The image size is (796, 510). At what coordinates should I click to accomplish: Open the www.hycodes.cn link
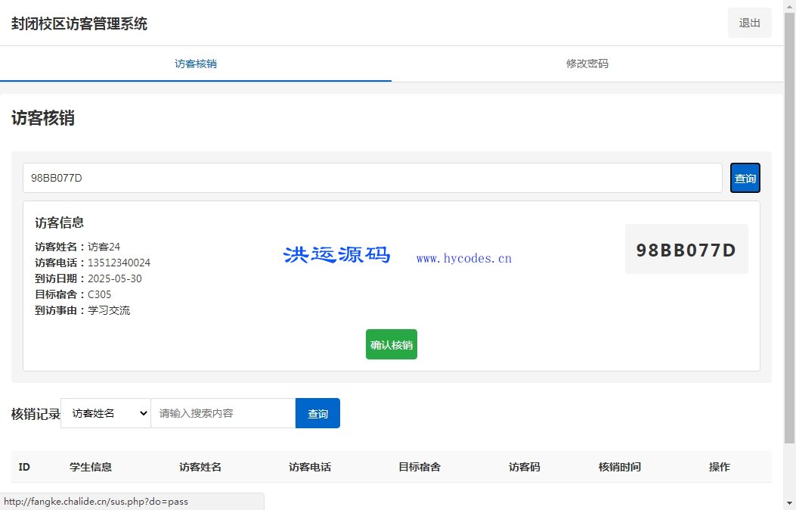coord(463,257)
